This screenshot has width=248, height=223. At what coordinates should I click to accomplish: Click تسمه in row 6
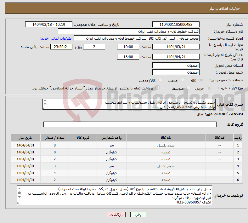166,180
